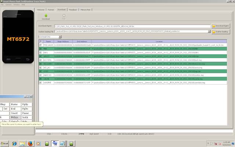Click the EMMC status bar label
Viewport: 235px width, 147px height.
click(82, 134)
